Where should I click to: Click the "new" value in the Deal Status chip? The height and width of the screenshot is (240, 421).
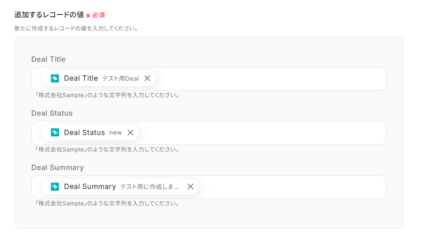click(115, 133)
